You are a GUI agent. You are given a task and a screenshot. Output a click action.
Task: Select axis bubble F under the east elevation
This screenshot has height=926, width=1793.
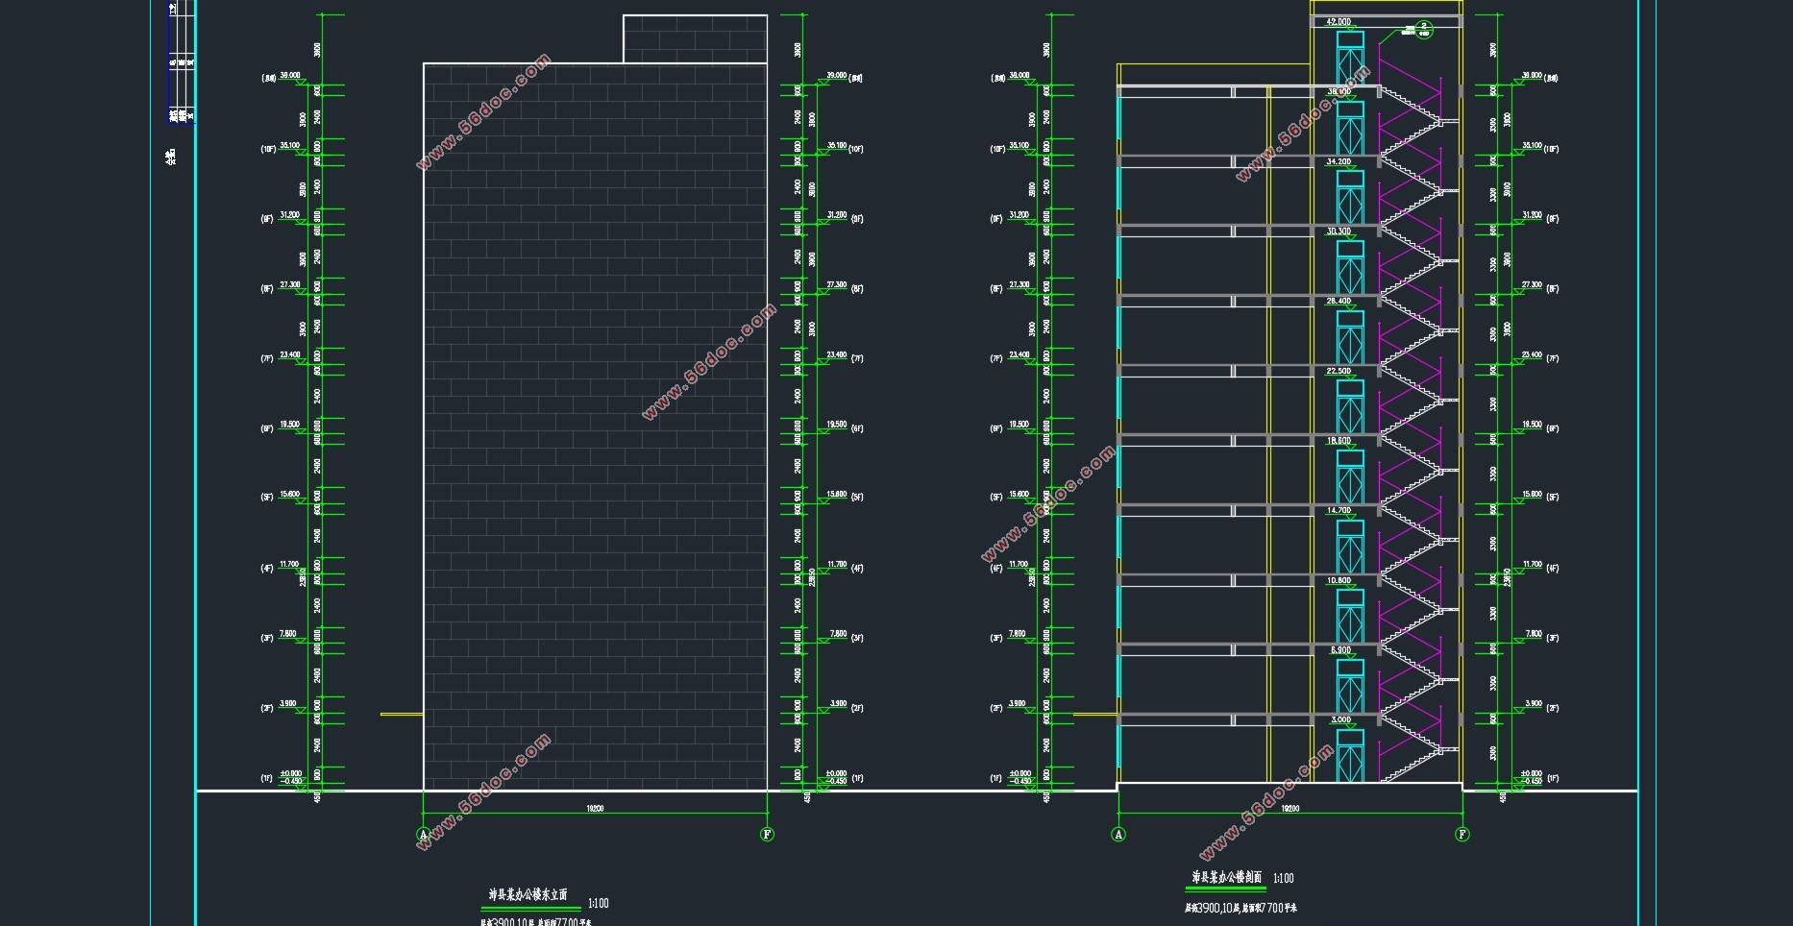click(x=767, y=835)
